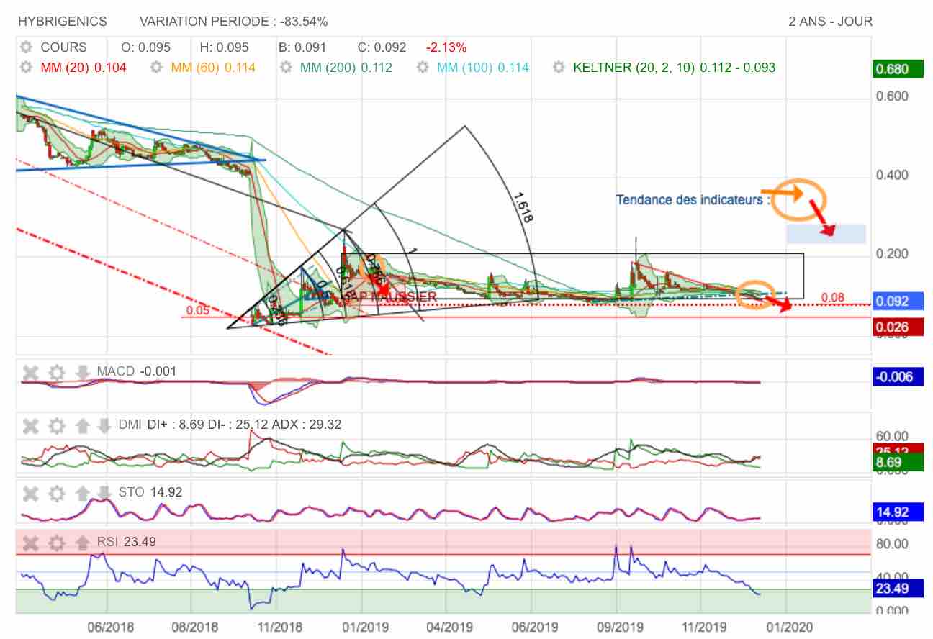Screen dimensions: 933x639
Task: Open MACD panel gear settings
Action: click(57, 373)
